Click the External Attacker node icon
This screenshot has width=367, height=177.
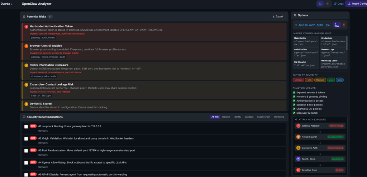[299, 126]
